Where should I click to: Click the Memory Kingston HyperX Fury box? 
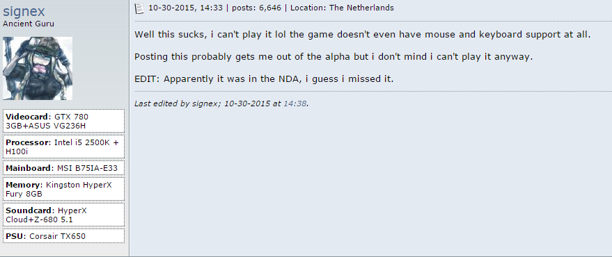(x=63, y=189)
